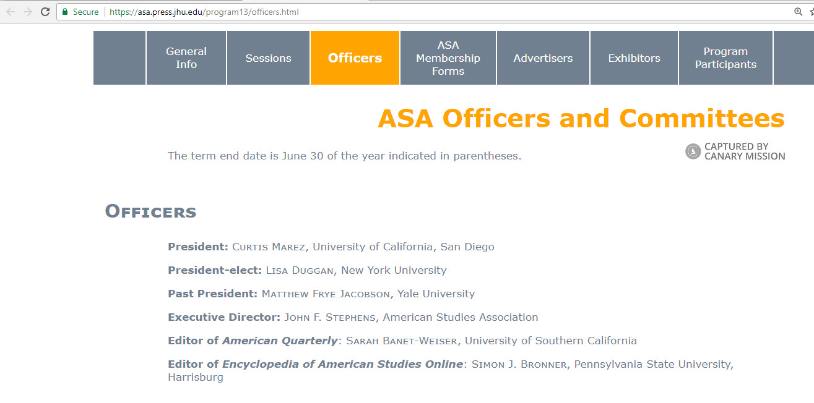View the Program Participants tab
Image resolution: width=814 pixels, height=403 pixels.
coord(725,58)
